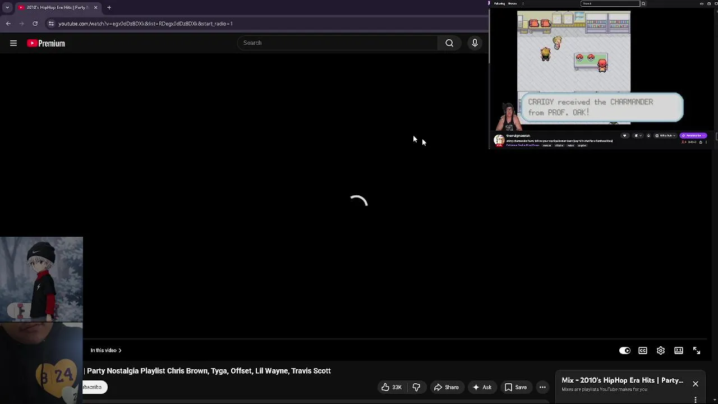This screenshot has width=718, height=404.
Task: Click the Ask button under the video
Action: (482, 387)
